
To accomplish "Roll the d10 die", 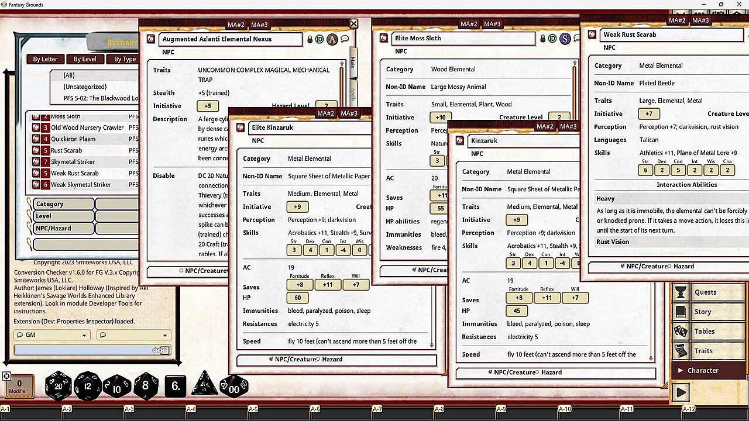I will (116, 386).
